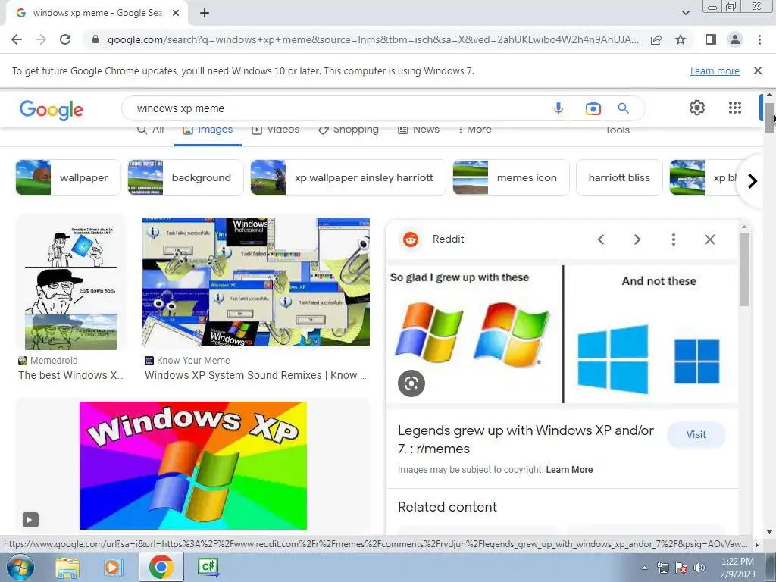Click the Visit button for Reddit post
Screen dimensions: 776x582
click(x=696, y=434)
